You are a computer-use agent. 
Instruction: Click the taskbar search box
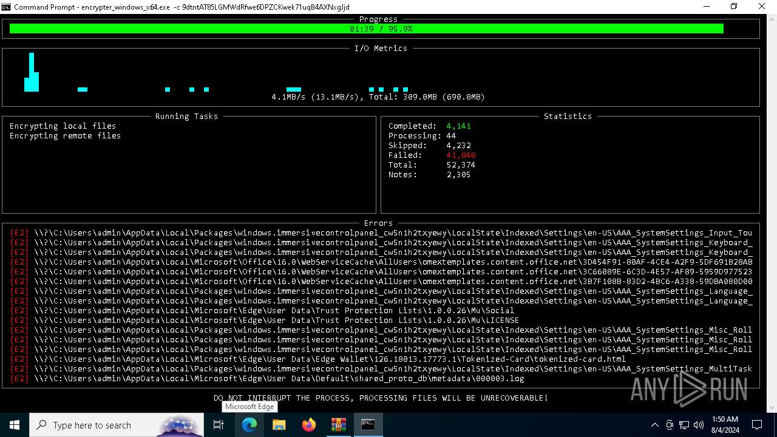tap(117, 425)
